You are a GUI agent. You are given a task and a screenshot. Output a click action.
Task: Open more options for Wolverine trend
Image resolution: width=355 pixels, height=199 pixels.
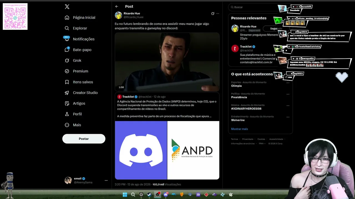point(288,117)
